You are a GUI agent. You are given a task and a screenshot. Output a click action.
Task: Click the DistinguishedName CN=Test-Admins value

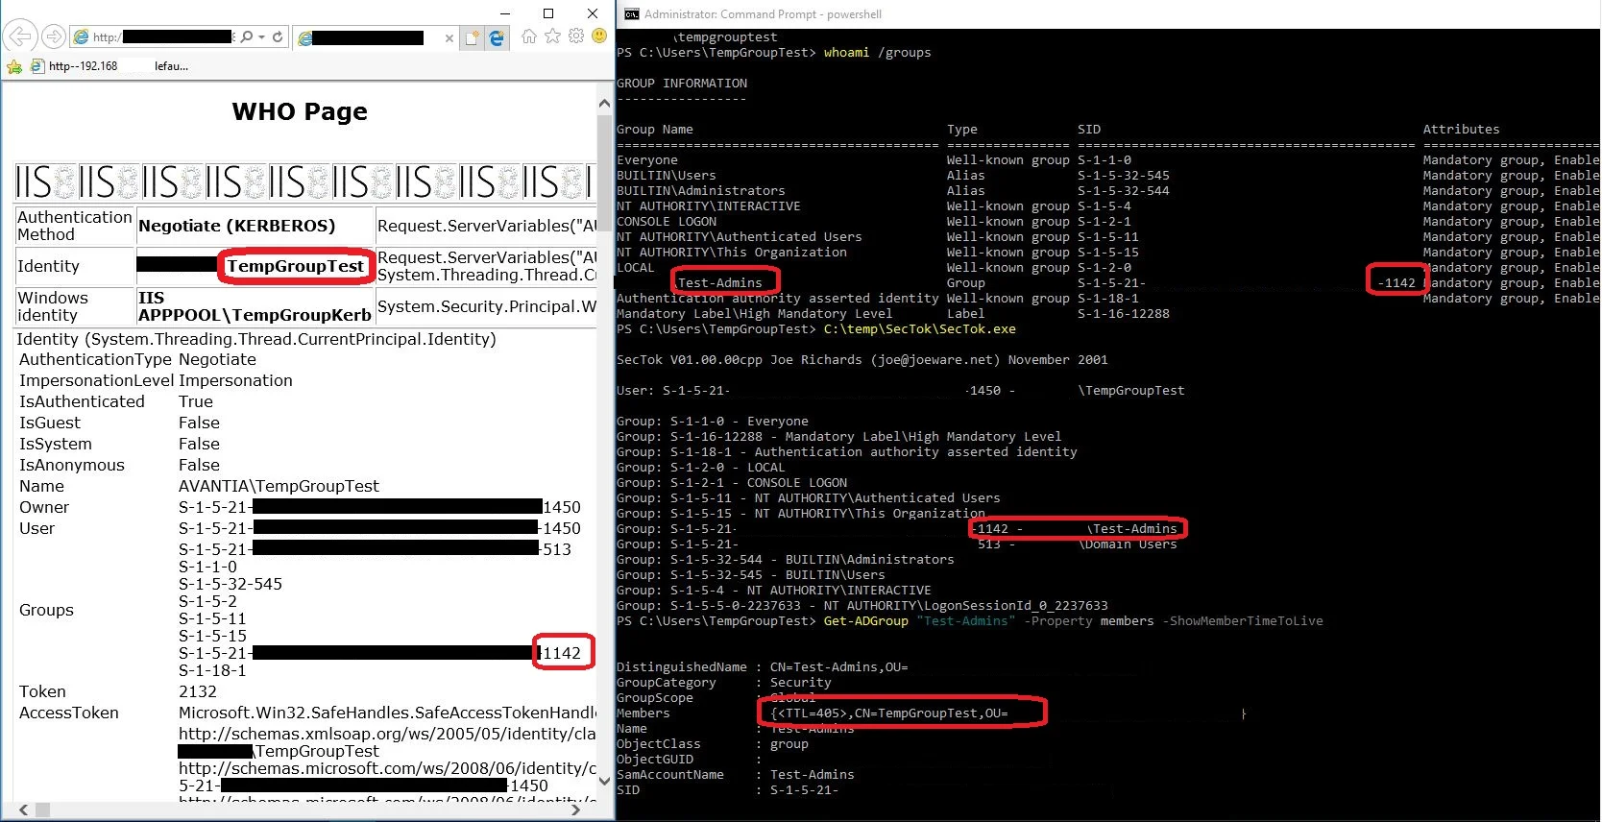pos(838,667)
